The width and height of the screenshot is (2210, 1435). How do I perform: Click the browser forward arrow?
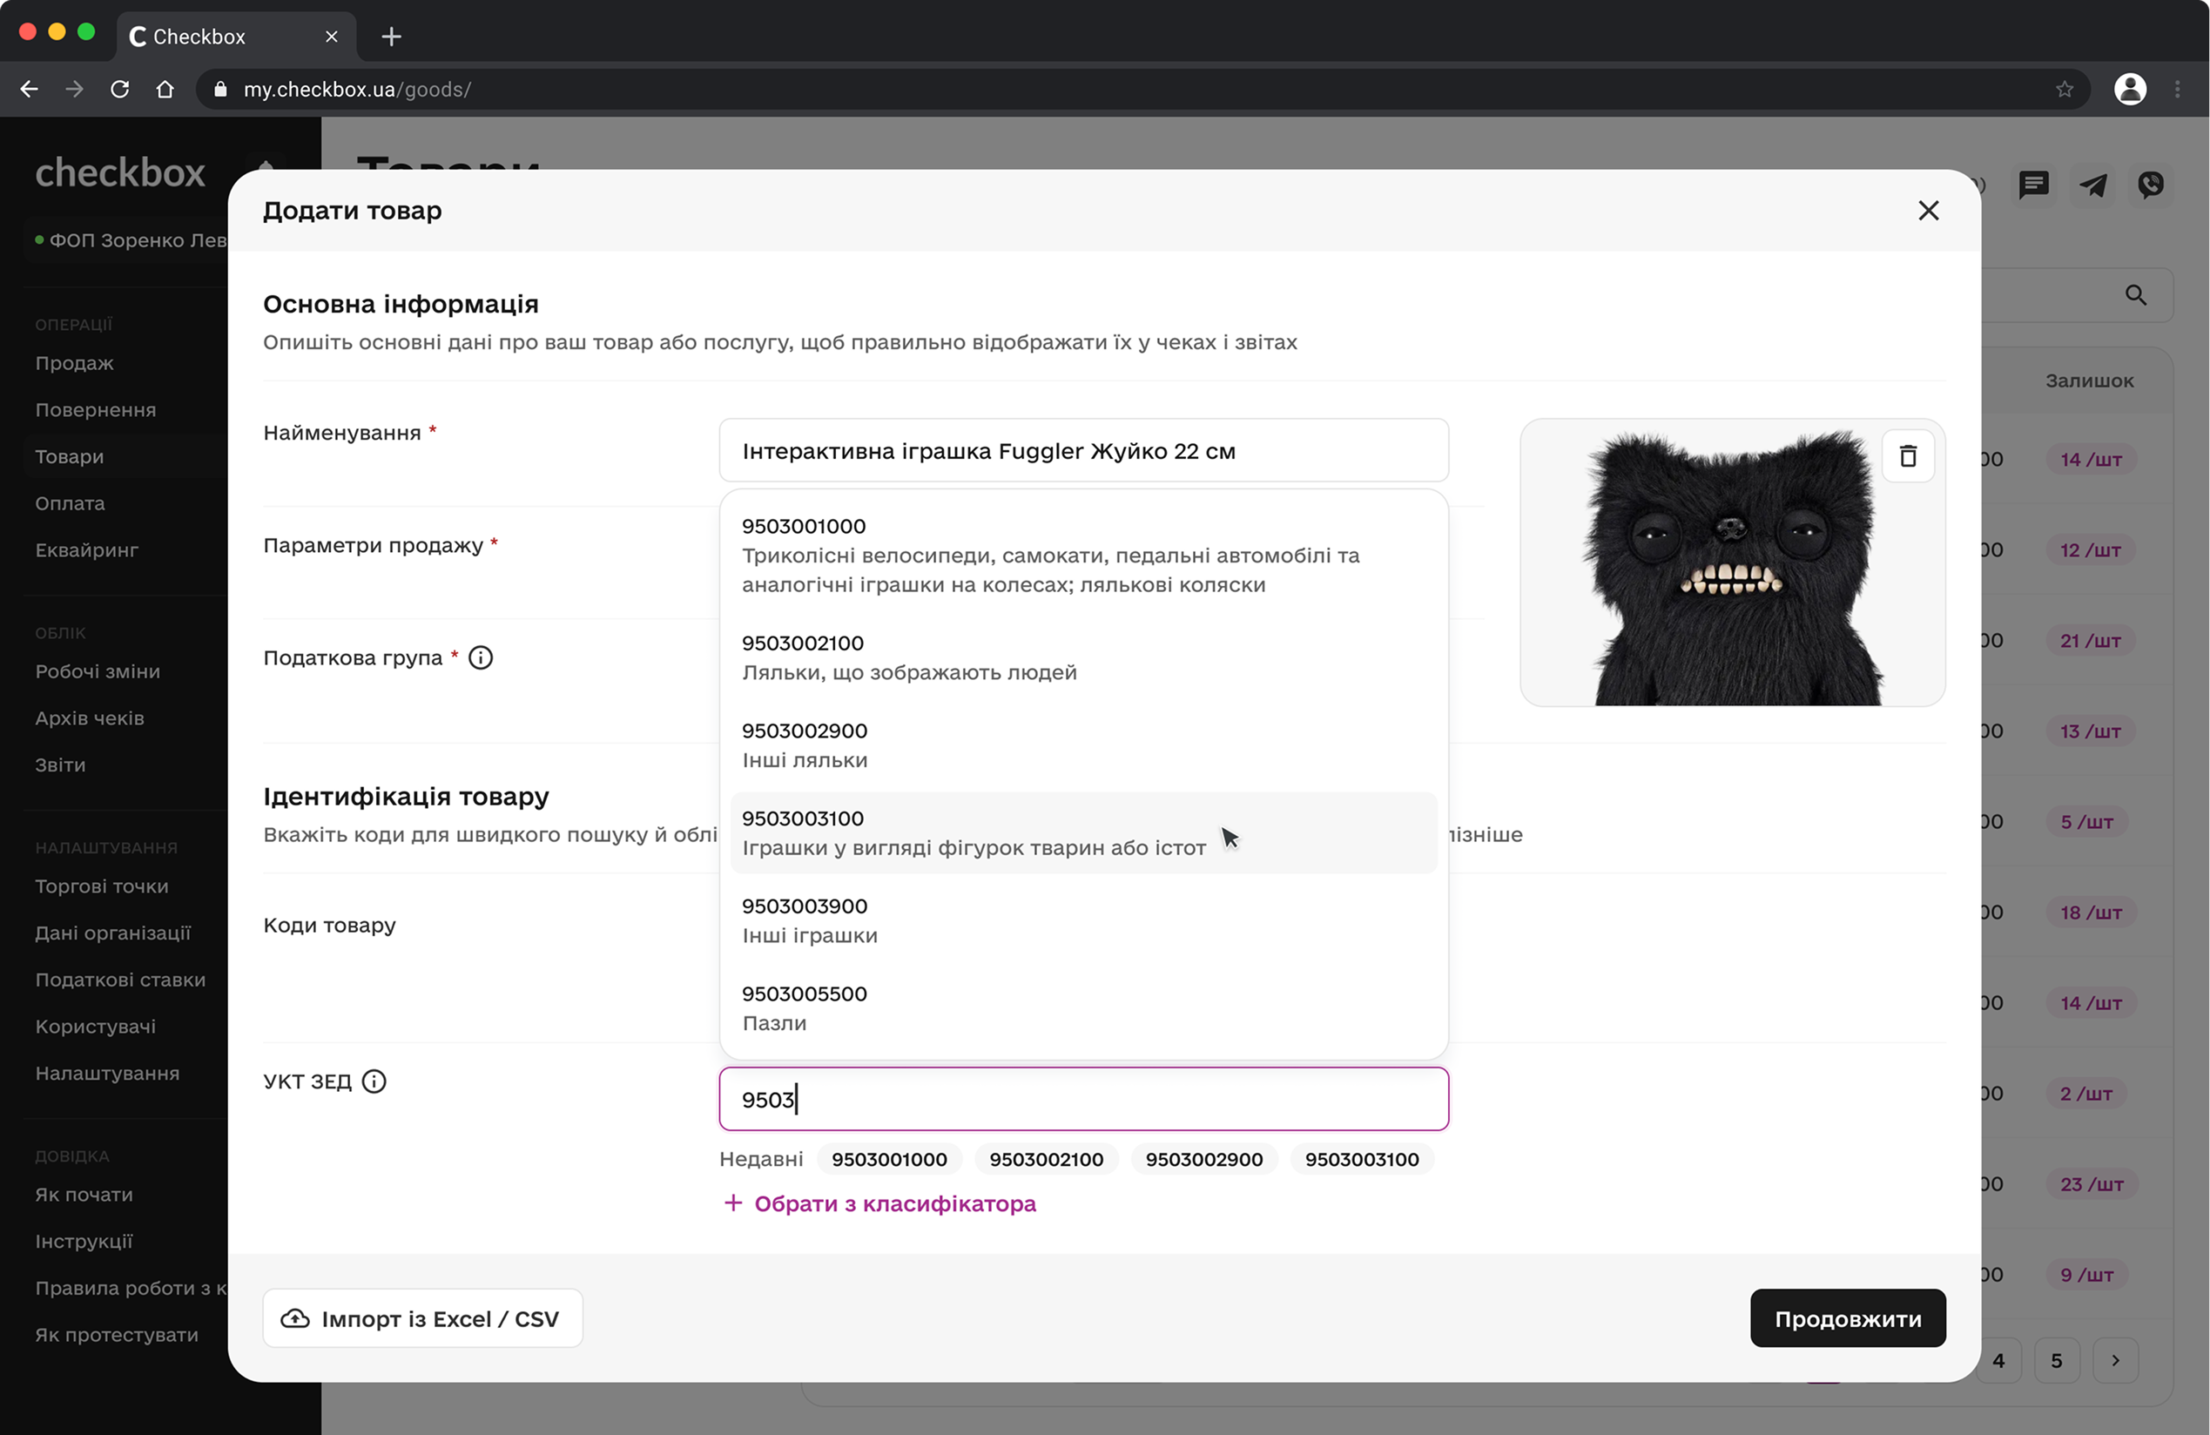[x=74, y=89]
